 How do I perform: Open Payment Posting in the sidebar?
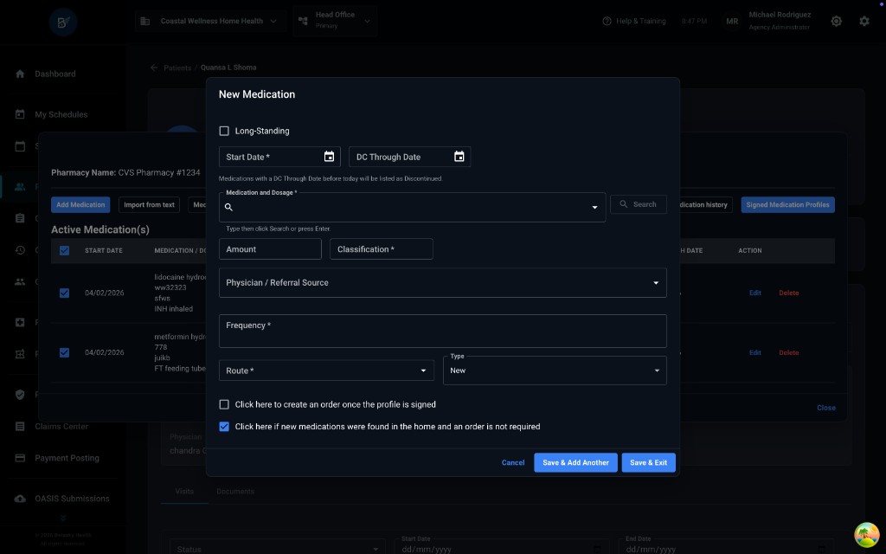click(x=67, y=458)
